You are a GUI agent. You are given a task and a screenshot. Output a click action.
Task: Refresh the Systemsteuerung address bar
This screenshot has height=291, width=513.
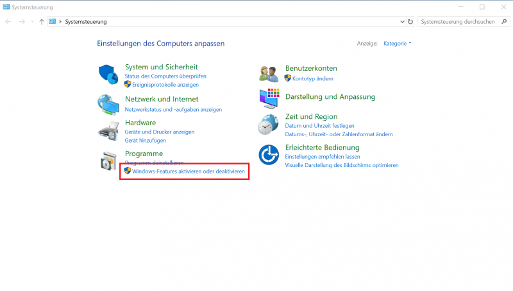click(x=410, y=21)
